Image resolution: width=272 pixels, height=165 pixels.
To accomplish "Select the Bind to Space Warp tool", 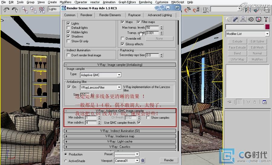I will (x=42, y=10).
